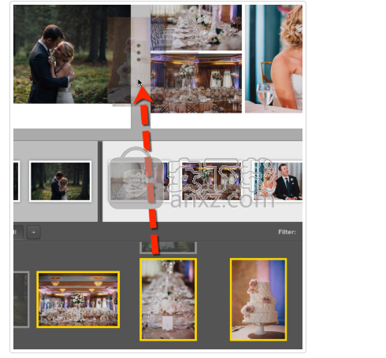The image size is (386, 358).
Task: Select the banquet hall photo thumbnail
Action: click(78, 299)
